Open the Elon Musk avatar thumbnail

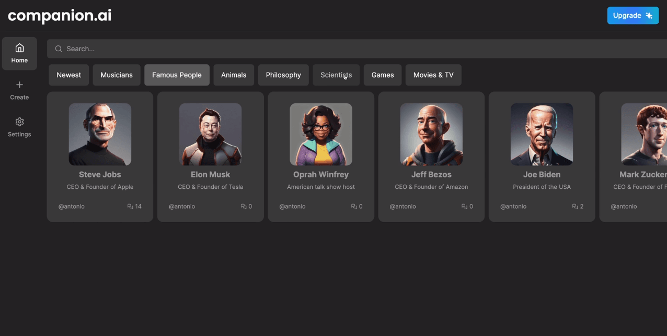pos(211,134)
